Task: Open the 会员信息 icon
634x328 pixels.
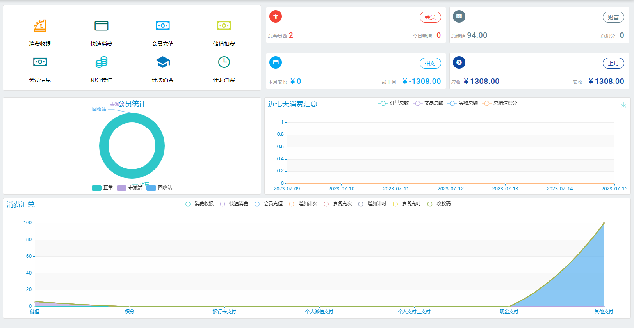Action: click(40, 62)
